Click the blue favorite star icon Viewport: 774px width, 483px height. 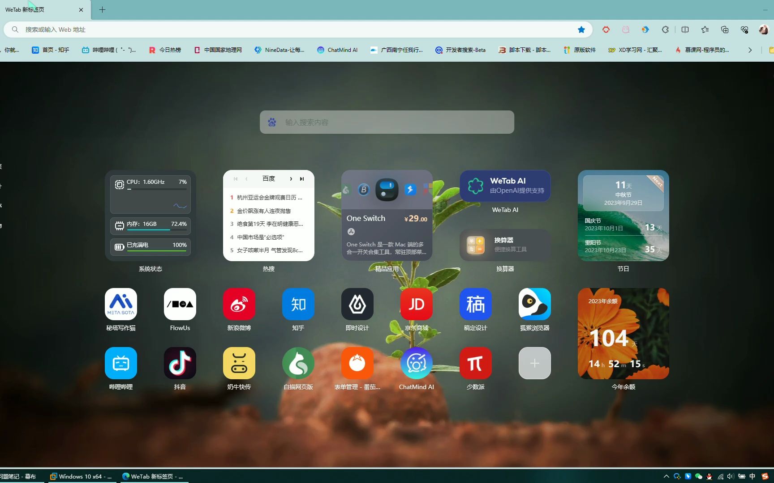pos(581,30)
